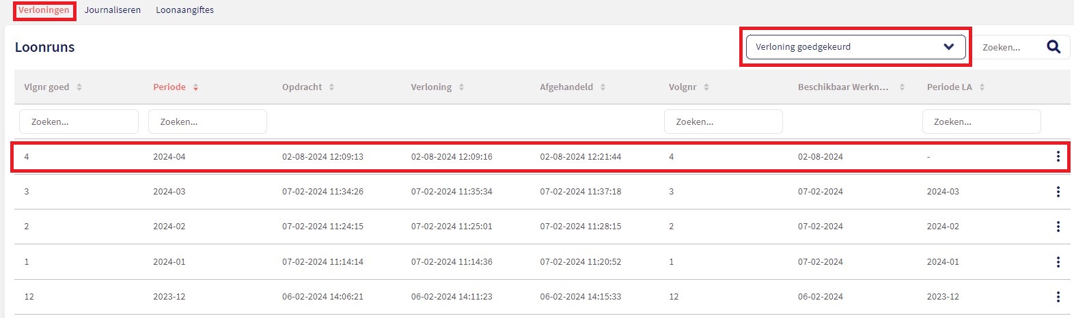Open the three-dot menu for period 2024-03
This screenshot has height=318, width=1074.
(x=1058, y=192)
